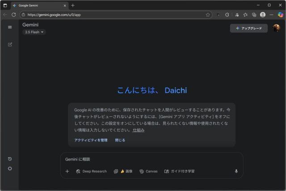
Task: Select the Google Gemini browser tab
Action: coord(39,6)
